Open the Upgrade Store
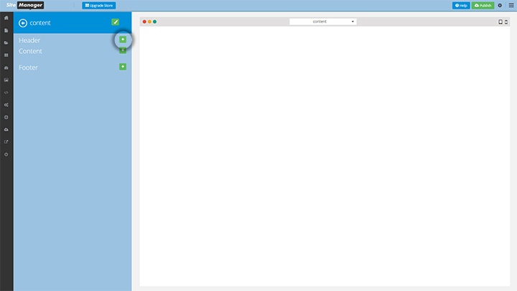Image resolution: width=517 pixels, height=291 pixels. 99,5
